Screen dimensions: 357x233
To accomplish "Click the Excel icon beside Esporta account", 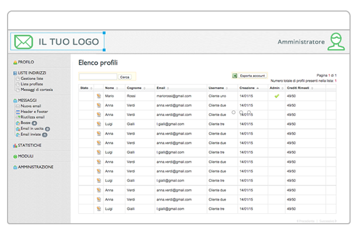I will pos(235,76).
